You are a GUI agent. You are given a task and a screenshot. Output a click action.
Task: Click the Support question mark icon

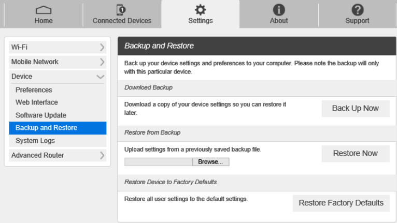tap(357, 10)
